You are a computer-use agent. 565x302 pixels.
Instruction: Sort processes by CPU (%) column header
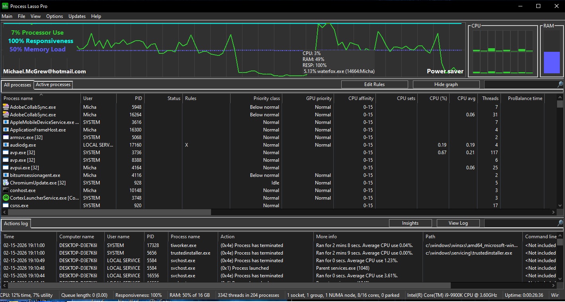438,98
